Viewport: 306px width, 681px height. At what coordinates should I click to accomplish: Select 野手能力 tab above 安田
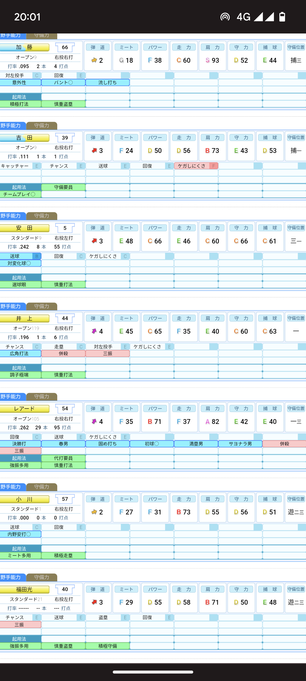click(x=13, y=216)
